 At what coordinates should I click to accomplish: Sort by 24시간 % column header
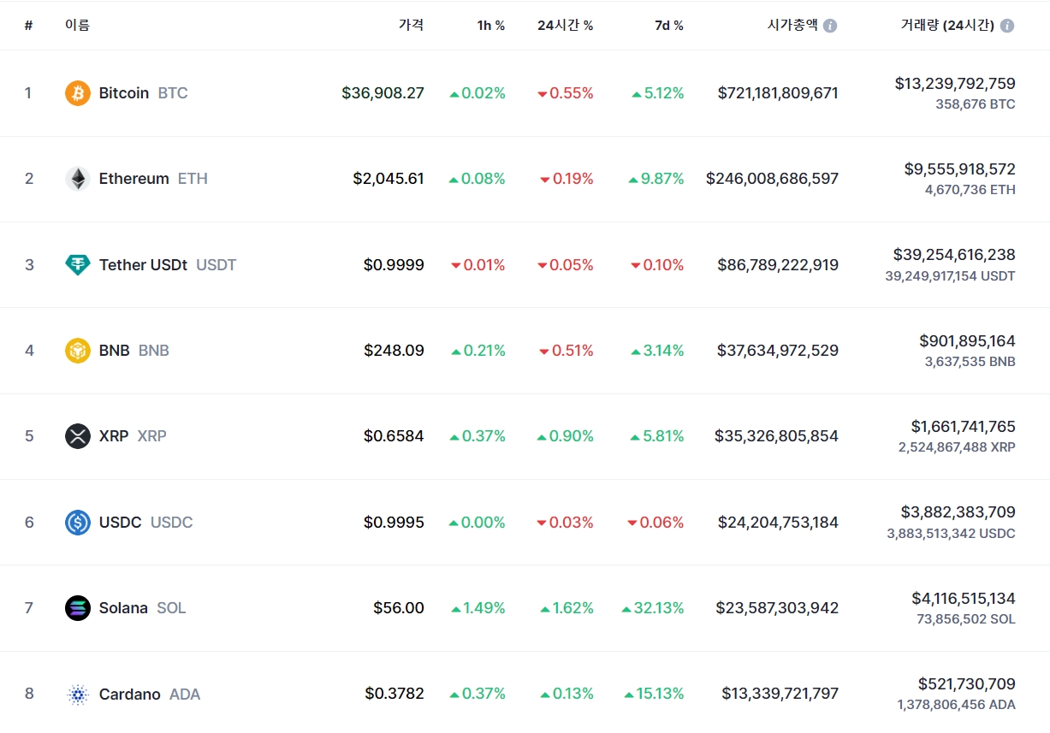(x=566, y=26)
